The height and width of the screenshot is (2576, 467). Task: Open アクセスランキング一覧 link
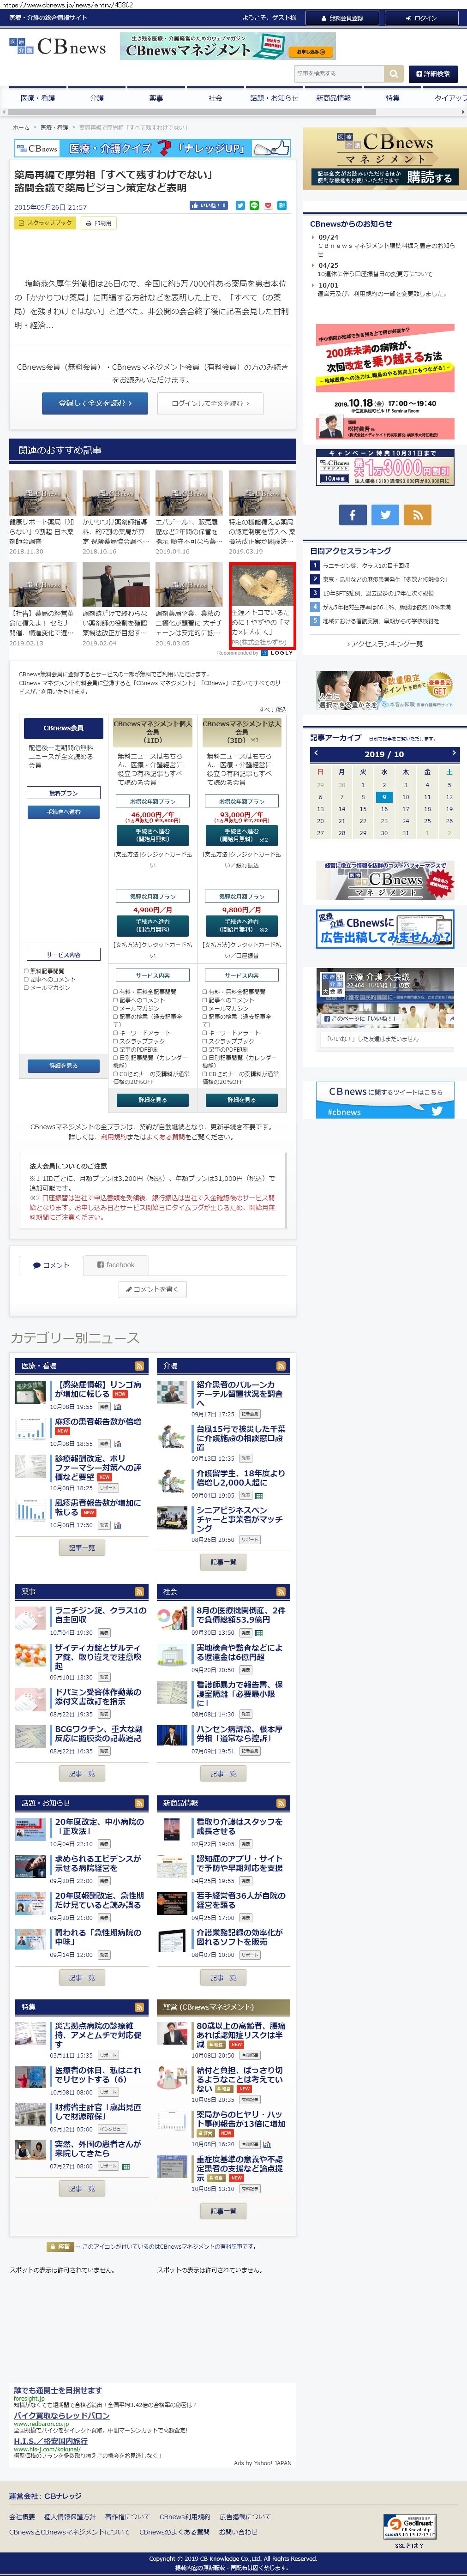(x=385, y=644)
